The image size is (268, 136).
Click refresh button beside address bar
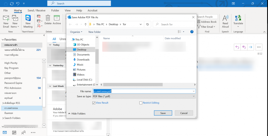tap(148, 24)
